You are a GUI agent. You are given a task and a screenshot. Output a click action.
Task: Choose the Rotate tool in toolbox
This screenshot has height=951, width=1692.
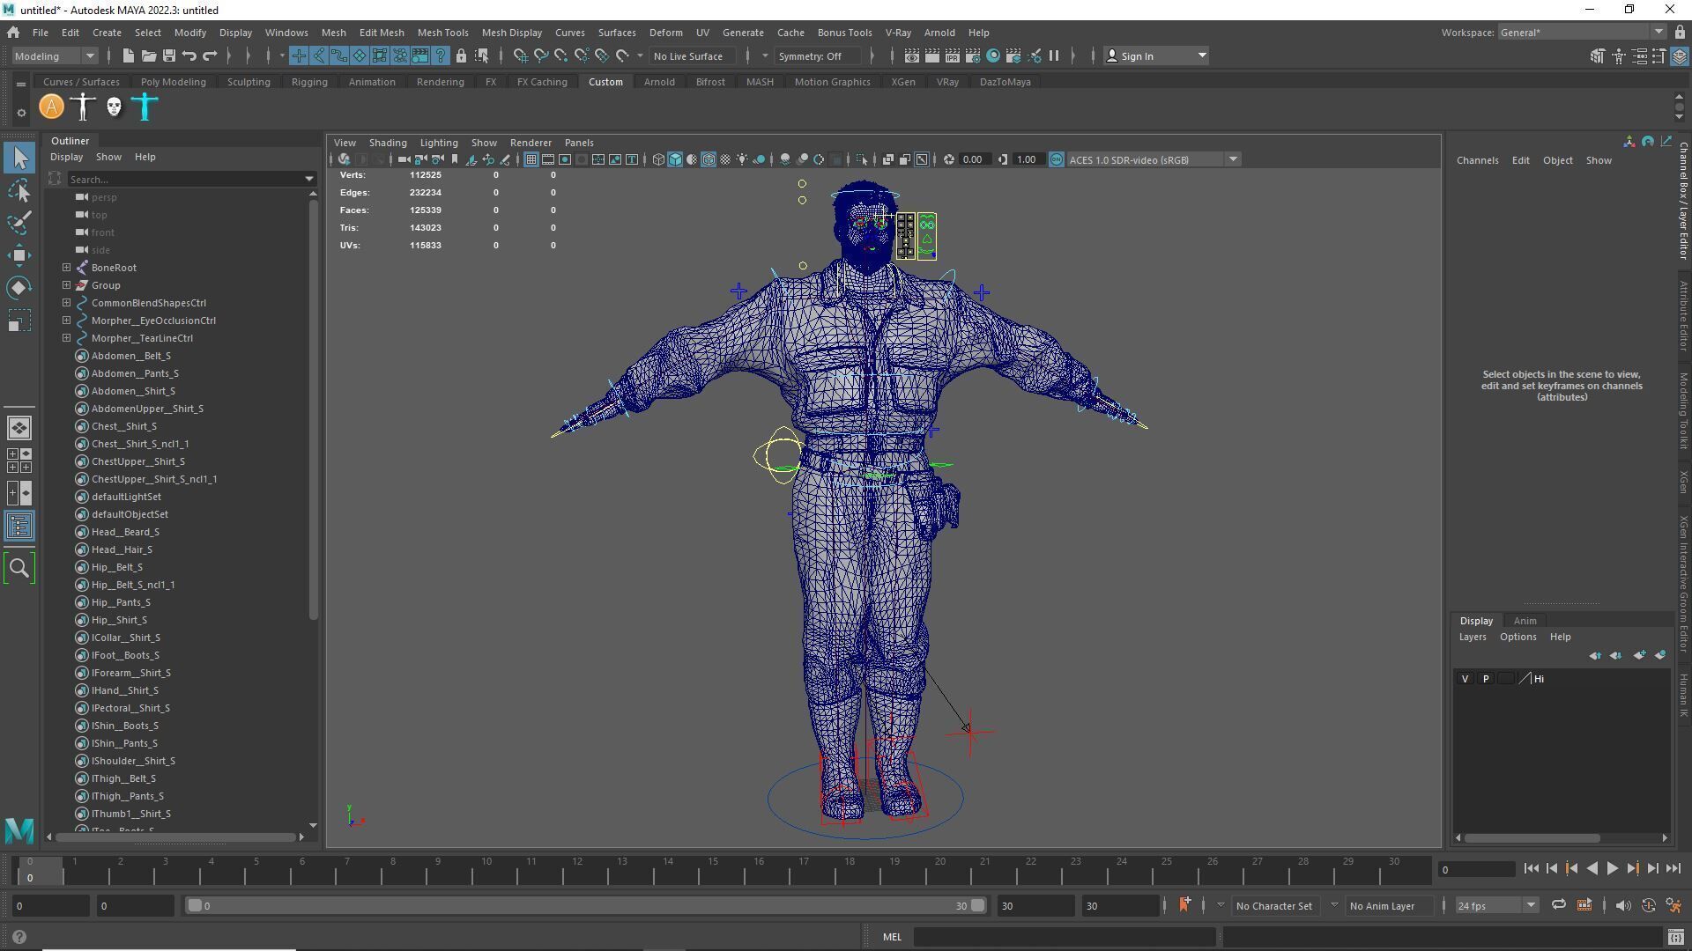pos(20,288)
